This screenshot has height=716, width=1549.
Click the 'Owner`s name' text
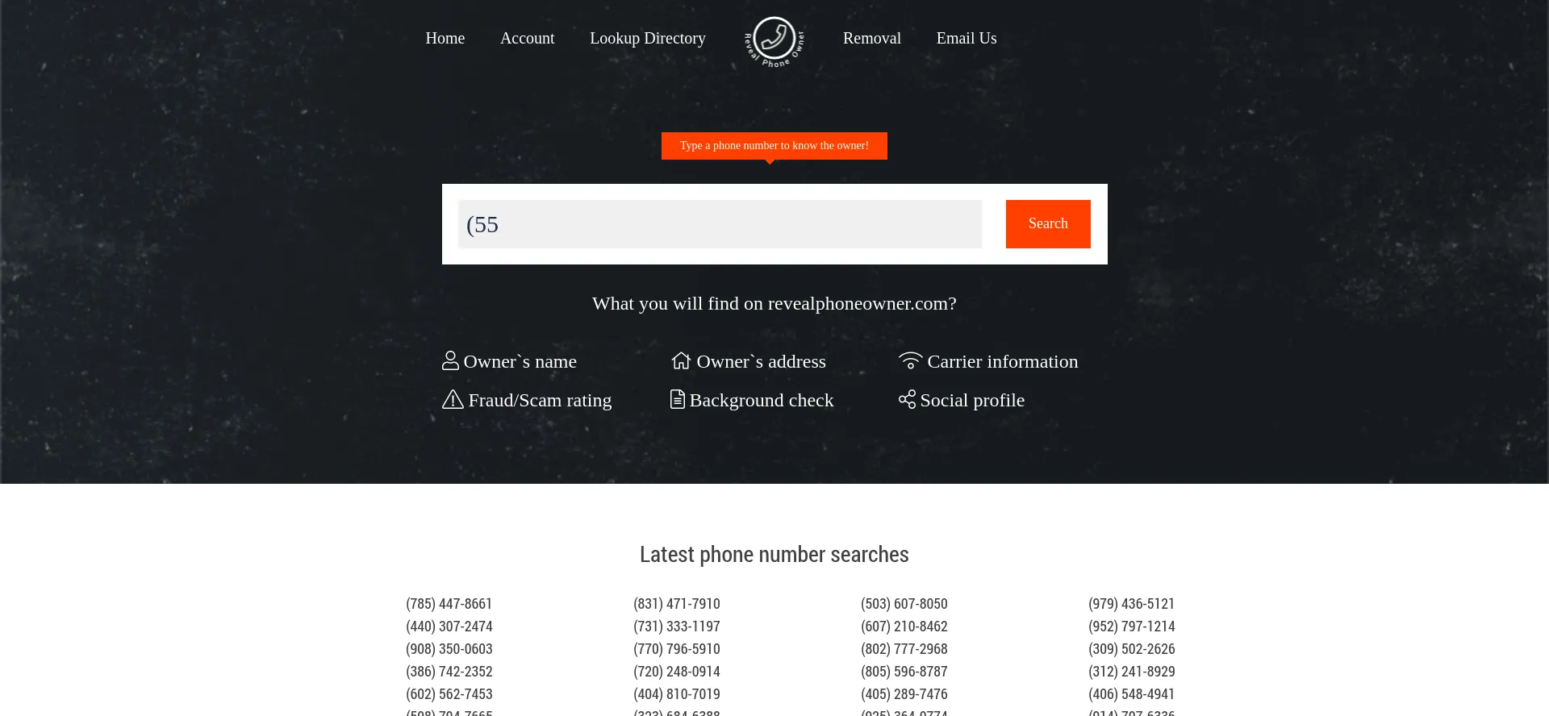pyautogui.click(x=520, y=361)
